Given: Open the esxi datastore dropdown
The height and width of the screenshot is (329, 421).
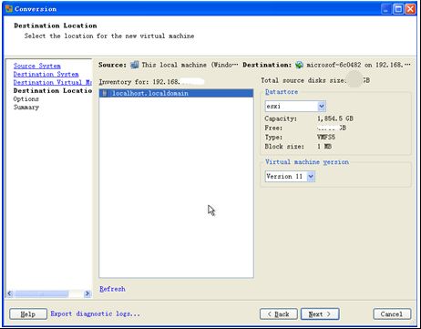Looking at the screenshot, I should pos(322,107).
